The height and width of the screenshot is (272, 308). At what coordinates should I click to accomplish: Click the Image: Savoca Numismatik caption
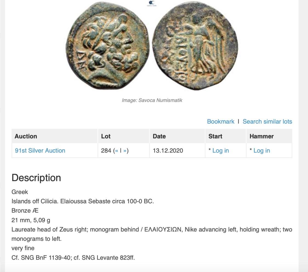[152, 100]
